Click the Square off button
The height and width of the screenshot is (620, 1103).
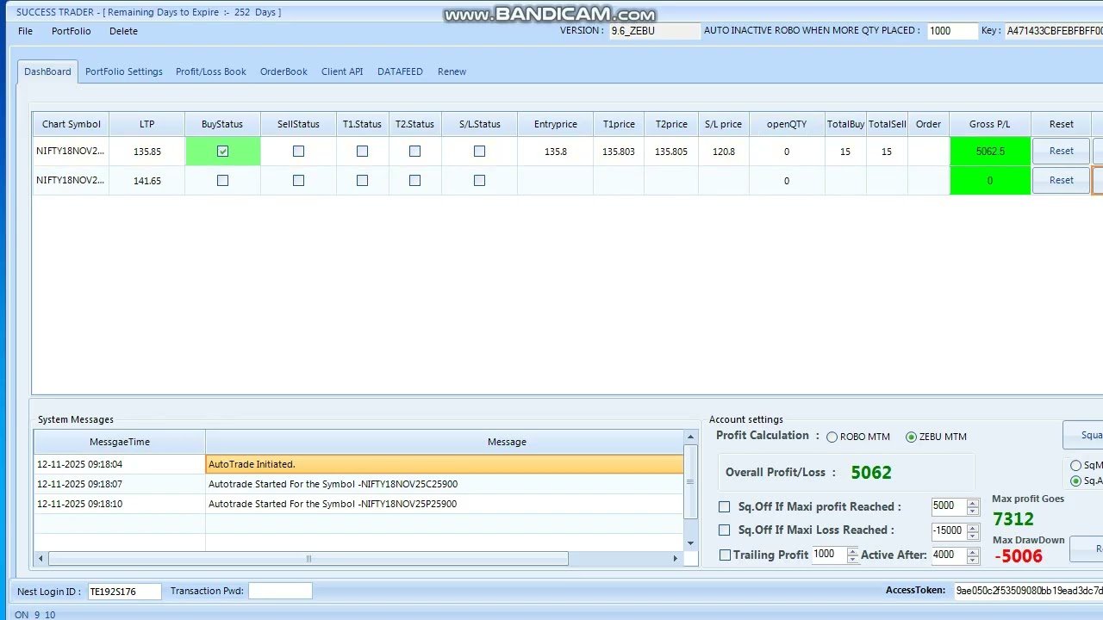coord(1084,435)
